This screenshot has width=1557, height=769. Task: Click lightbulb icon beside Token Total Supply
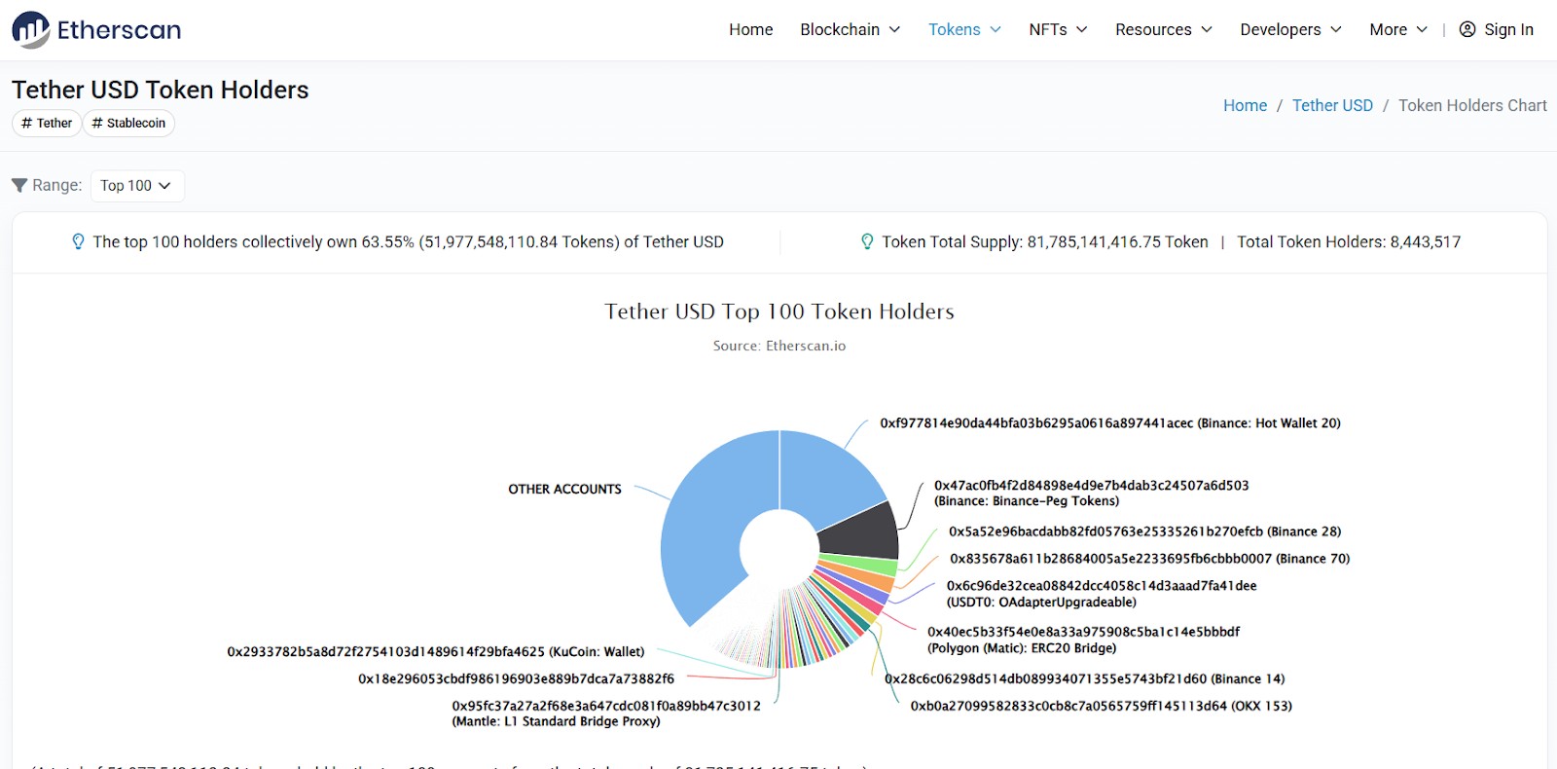tap(867, 241)
